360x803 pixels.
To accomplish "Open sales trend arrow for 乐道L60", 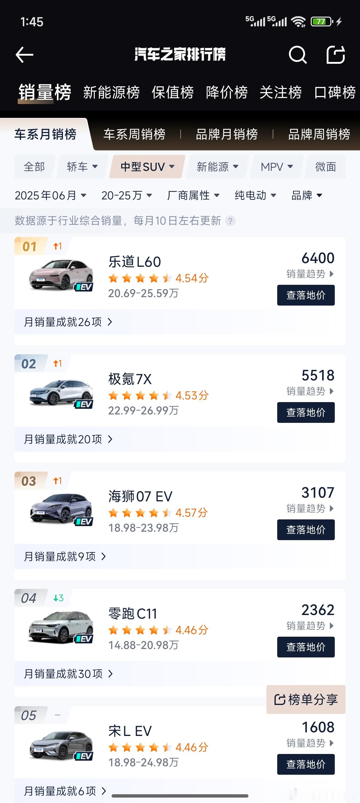I will tap(331, 274).
